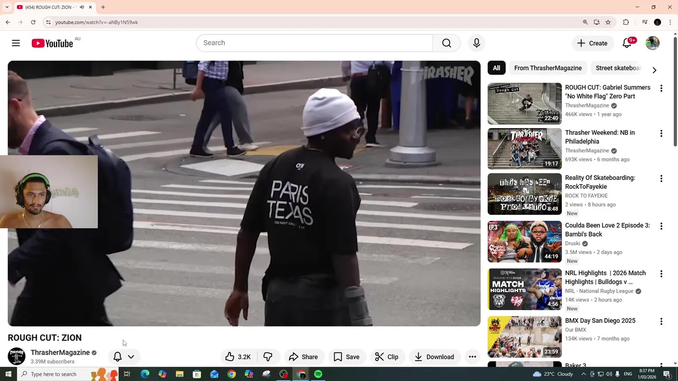Open Task View on the taskbar

click(x=127, y=374)
